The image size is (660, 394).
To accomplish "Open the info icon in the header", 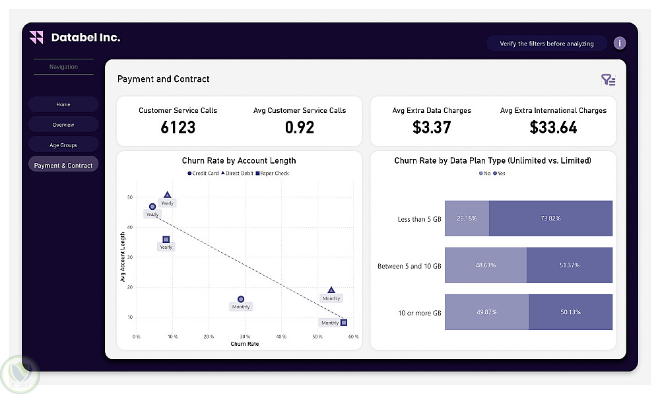I will pos(620,44).
